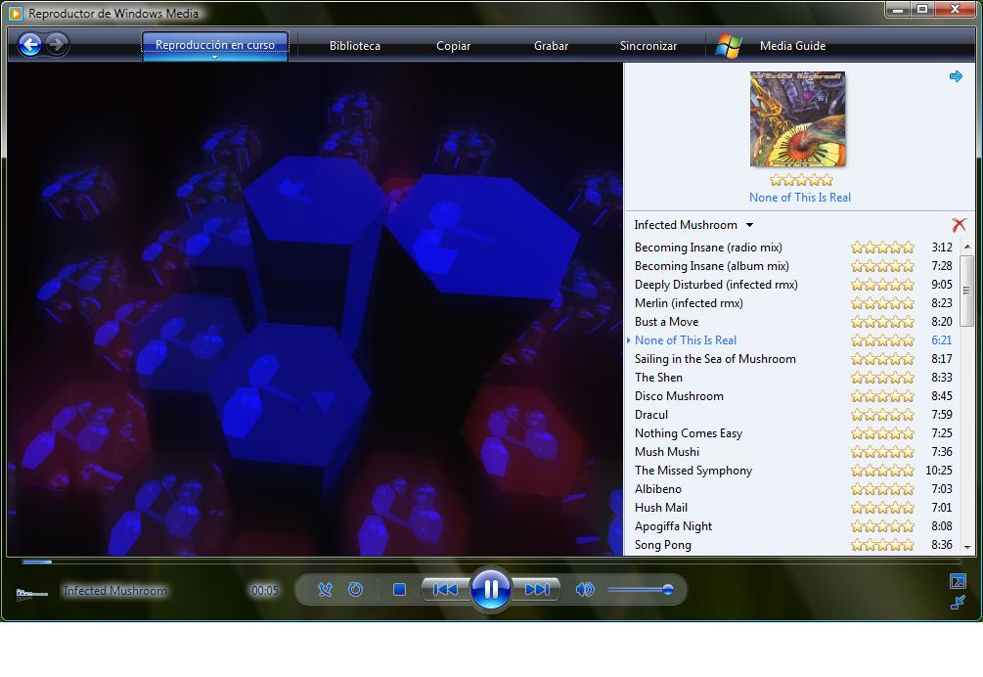The image size is (983, 677).
Task: Enable shuffle playback
Action: tap(325, 589)
